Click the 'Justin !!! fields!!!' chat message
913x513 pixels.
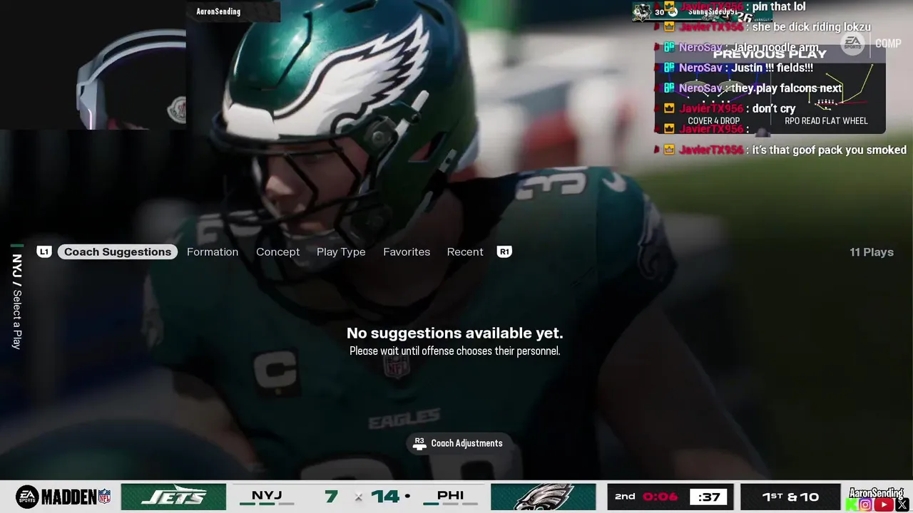click(772, 68)
